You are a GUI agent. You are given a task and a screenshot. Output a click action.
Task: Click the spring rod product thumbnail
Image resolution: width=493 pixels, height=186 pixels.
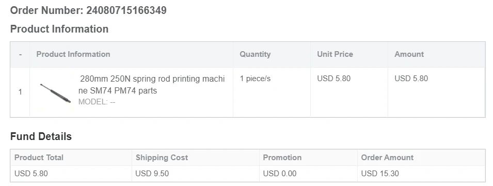point(55,92)
